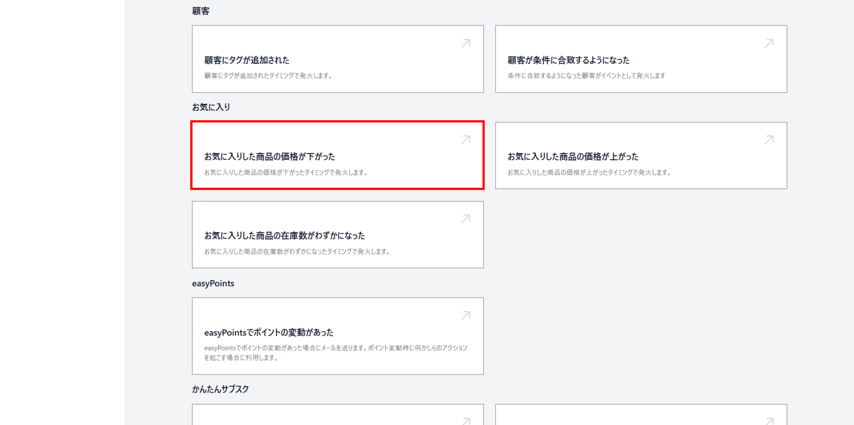The image size is (854, 425).
Task: Open the 顧客にタグが追加された trigger title
Action: coord(247,60)
